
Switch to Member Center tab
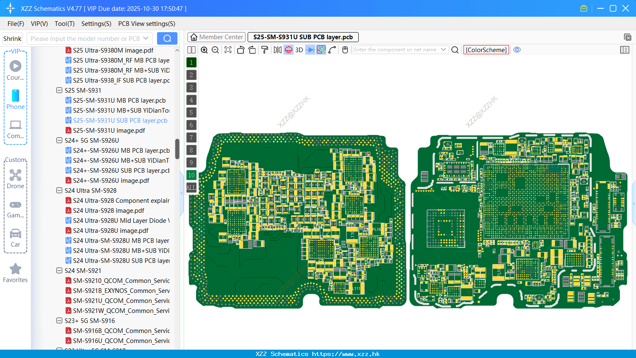216,37
